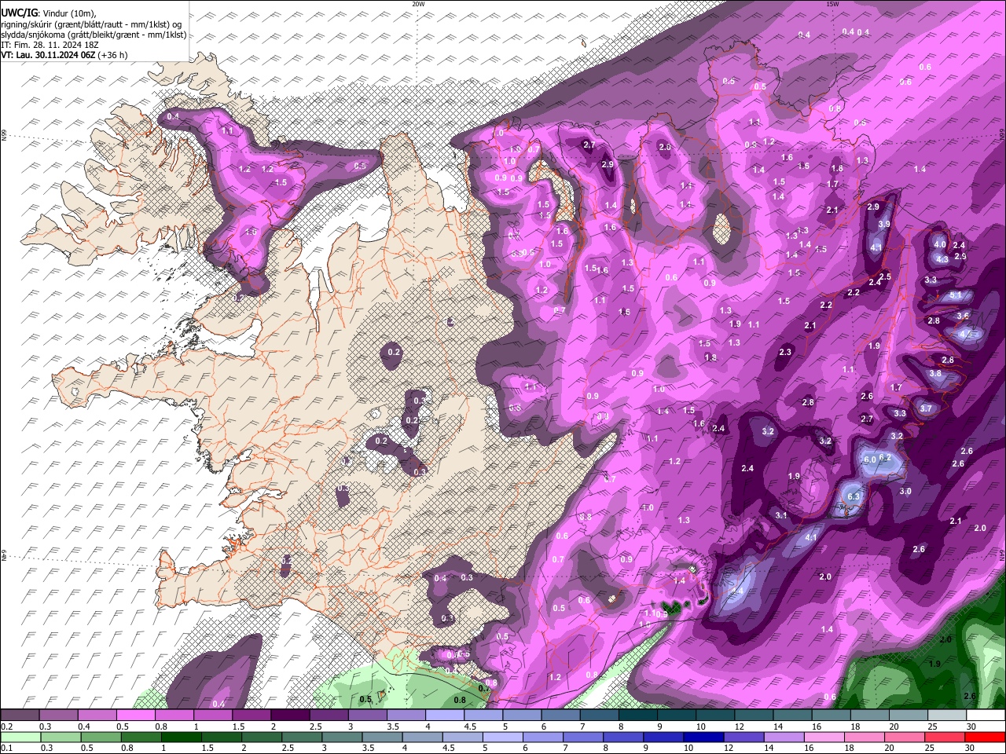This screenshot has height=754, width=1006.
Task: Click the bright red swatch in the green-scale legend
Action: click(x=985, y=738)
